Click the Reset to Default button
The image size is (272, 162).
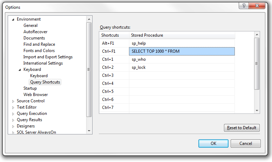coord(242,128)
